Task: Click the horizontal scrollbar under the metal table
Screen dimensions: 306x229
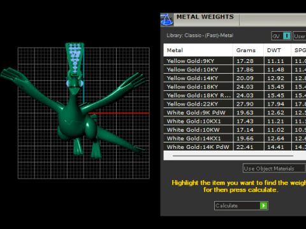Action: (x=233, y=156)
